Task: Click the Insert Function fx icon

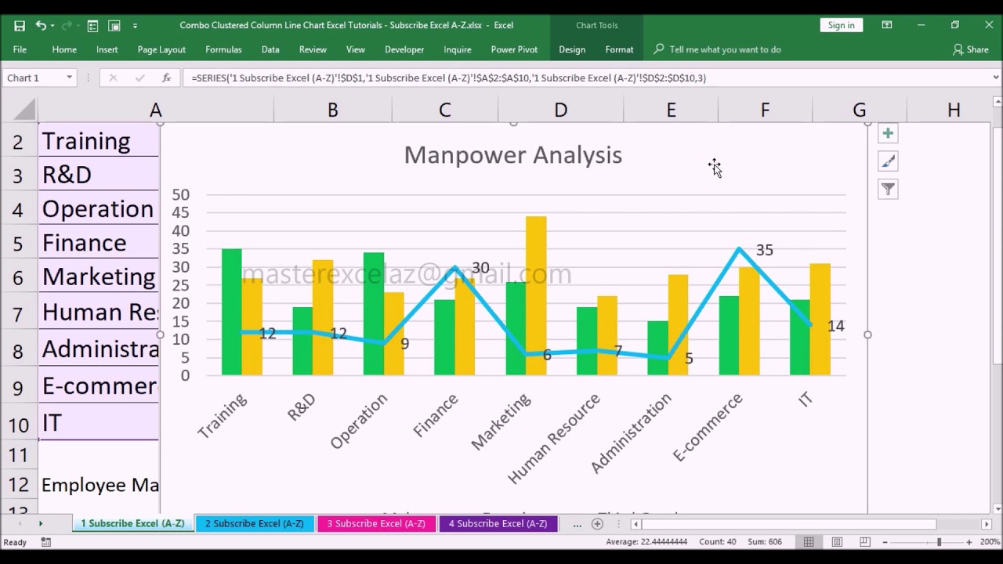Action: 166,78
